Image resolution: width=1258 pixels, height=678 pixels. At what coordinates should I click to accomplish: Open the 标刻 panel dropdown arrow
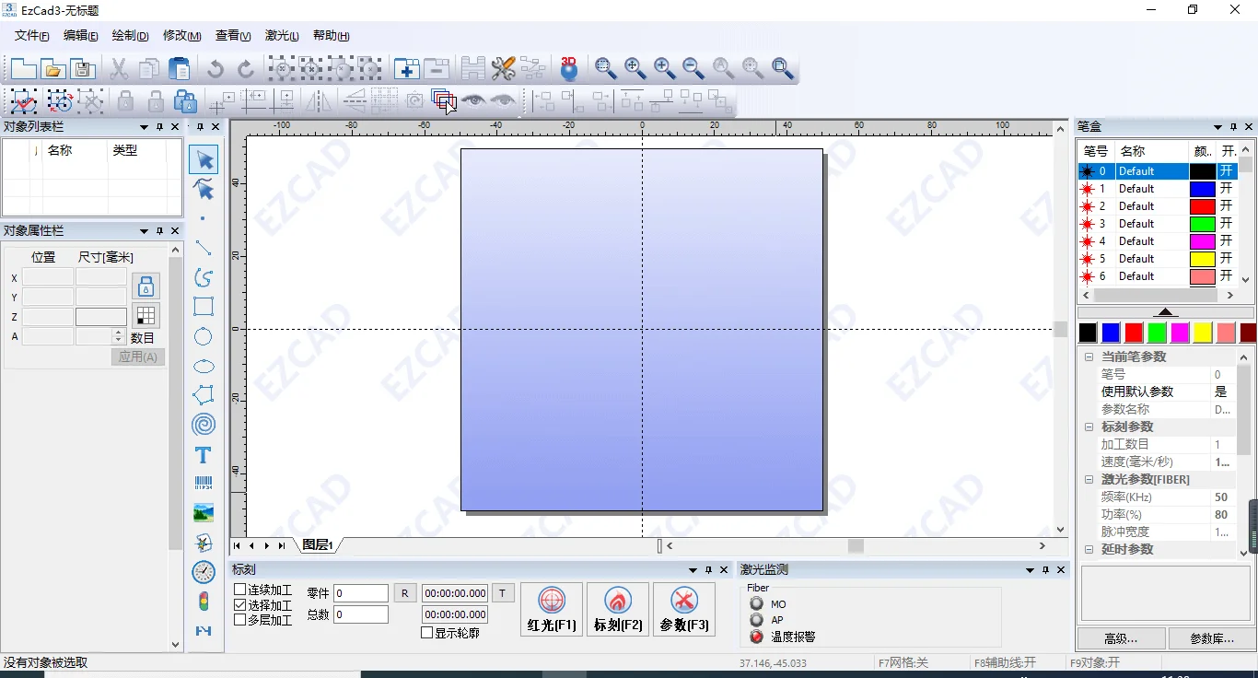point(692,570)
